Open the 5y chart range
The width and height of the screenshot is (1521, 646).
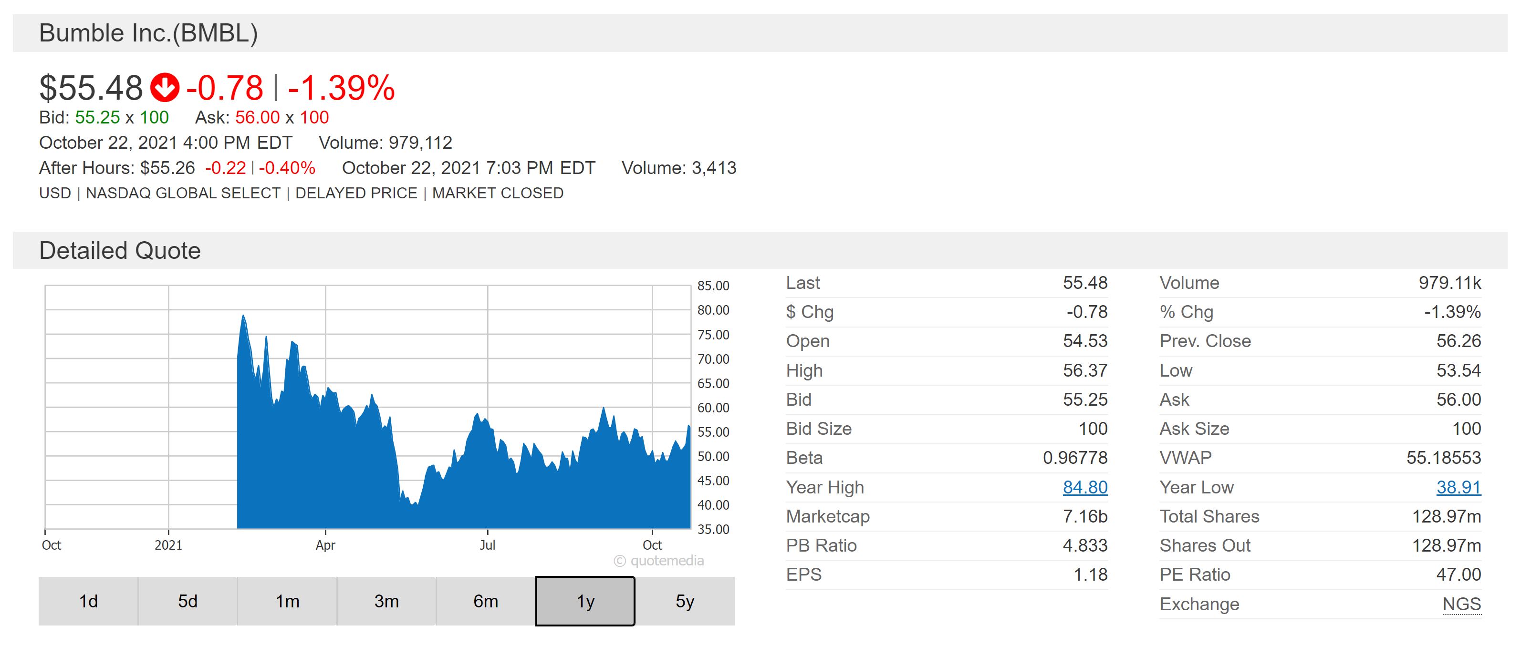(685, 601)
